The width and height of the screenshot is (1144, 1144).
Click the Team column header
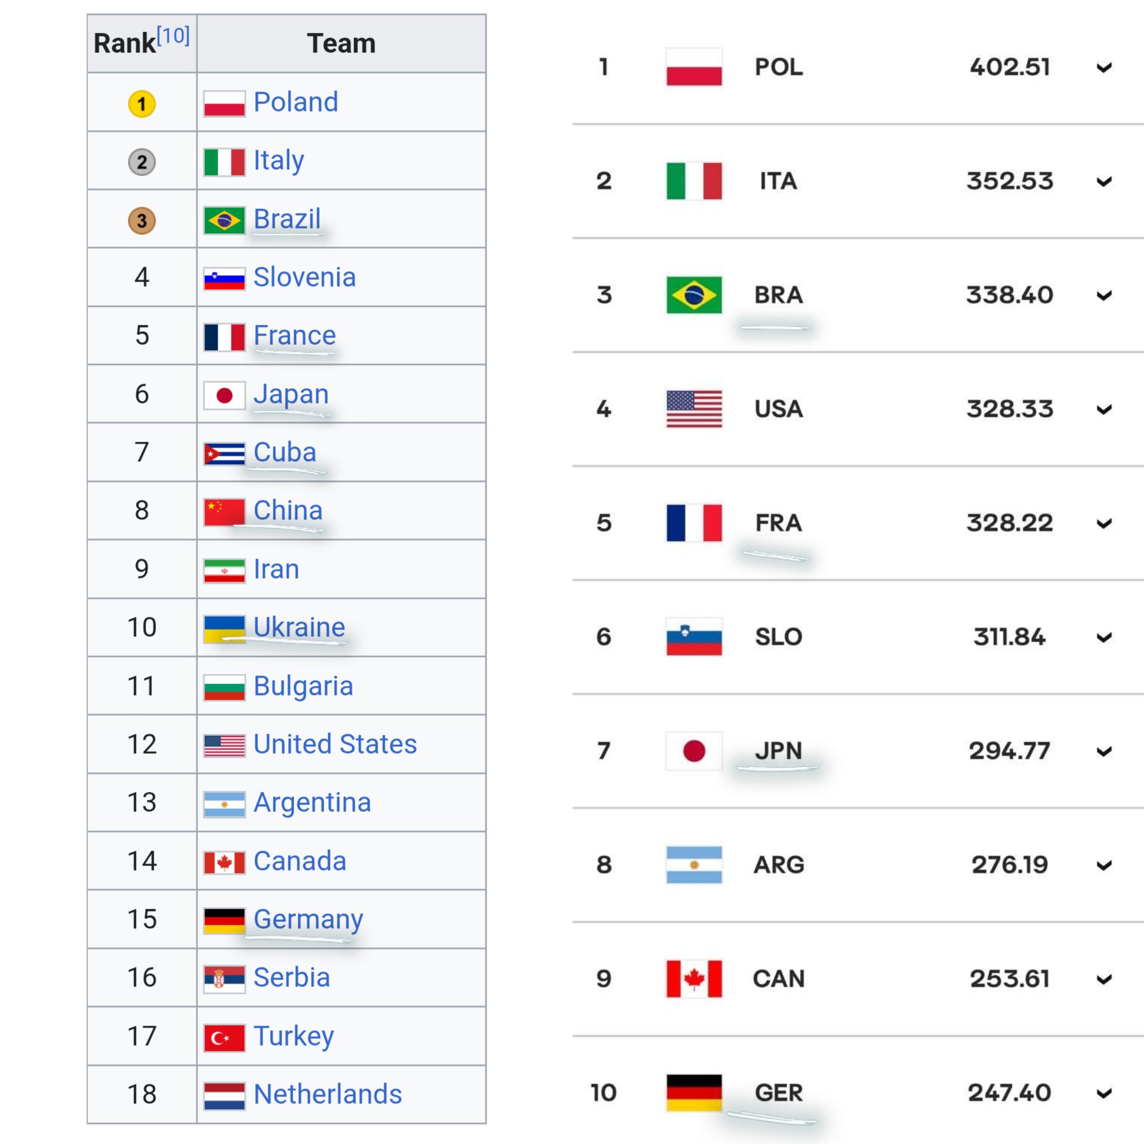(x=341, y=43)
